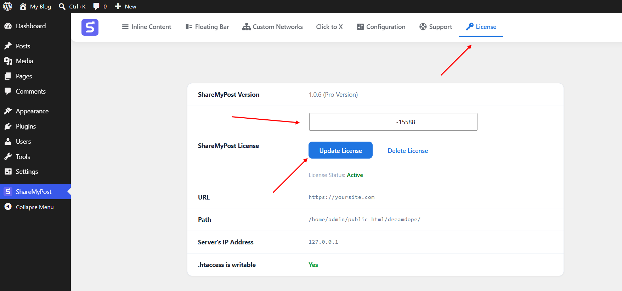
Task: Go to the Click to X tab
Action: pos(329,27)
